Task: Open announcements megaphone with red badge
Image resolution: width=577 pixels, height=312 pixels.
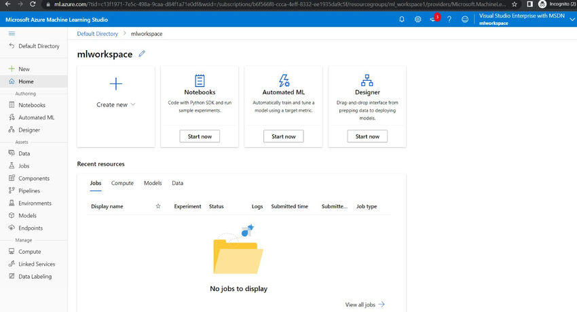Action: pos(434,18)
